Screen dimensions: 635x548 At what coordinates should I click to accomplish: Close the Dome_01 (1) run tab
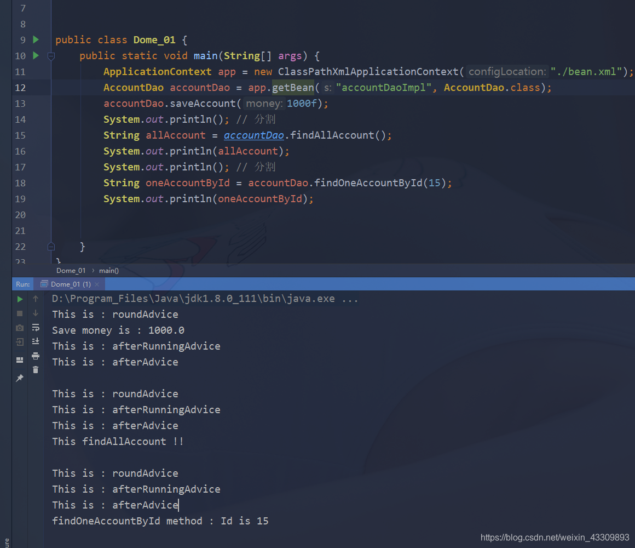coord(97,284)
